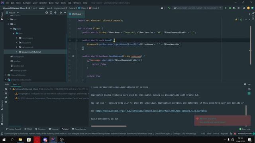Click the build output horizontal scrollbar
Viewport: 255px width, 143px height.
[109, 126]
